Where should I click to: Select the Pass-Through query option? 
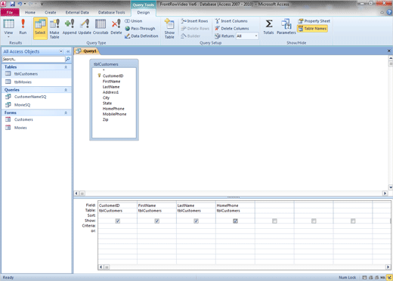140,29
